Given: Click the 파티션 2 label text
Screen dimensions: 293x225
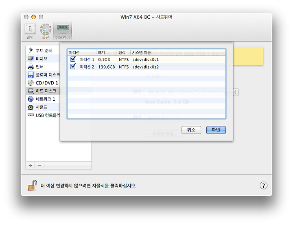Looking at the screenshot, I should tap(87, 67).
